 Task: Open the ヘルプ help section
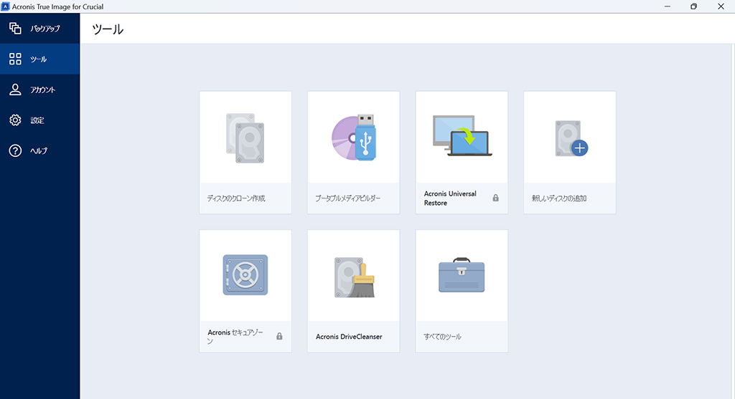[40, 150]
